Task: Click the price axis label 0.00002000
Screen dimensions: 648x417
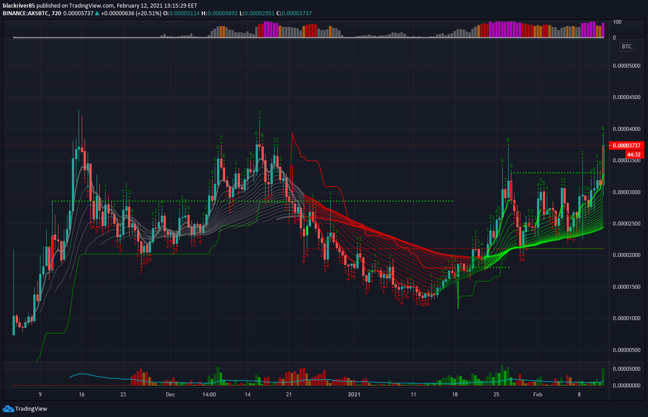Action: click(627, 255)
